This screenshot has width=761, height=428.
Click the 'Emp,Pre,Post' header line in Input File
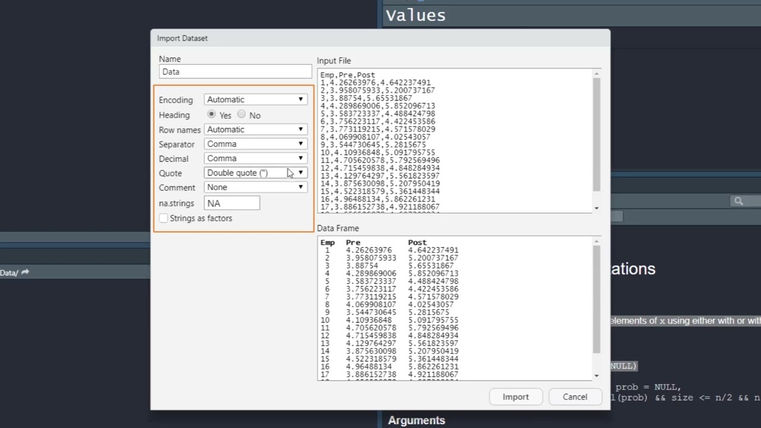point(348,75)
